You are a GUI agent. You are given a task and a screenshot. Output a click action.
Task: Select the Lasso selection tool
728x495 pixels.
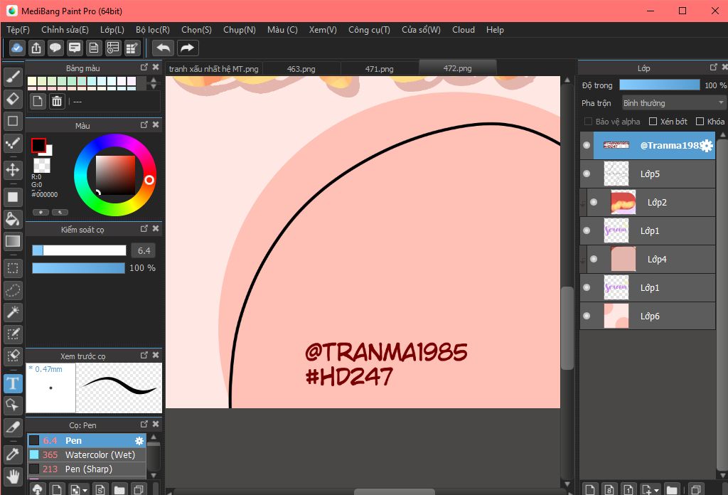tap(13, 290)
